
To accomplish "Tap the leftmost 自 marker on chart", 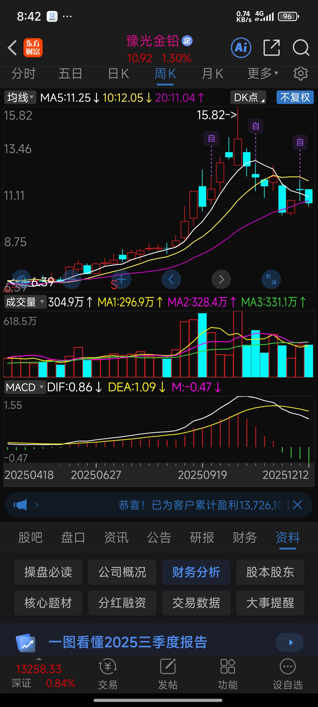I will click(x=211, y=138).
